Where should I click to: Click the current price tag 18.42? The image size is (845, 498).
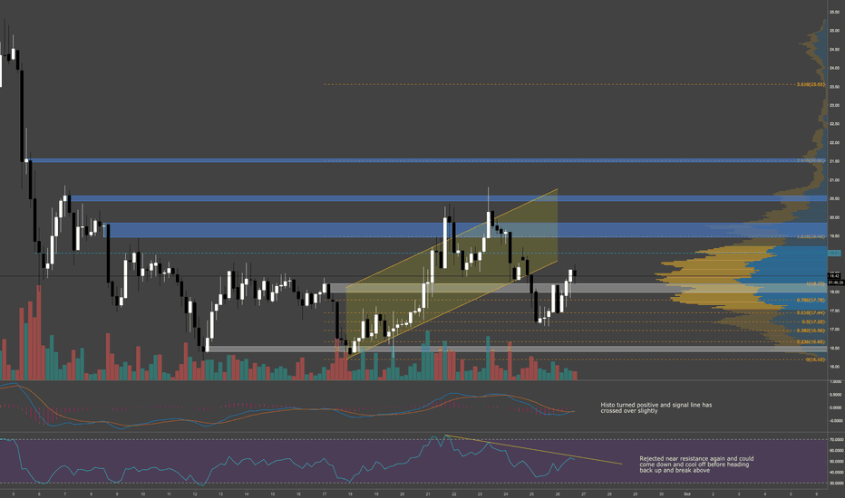click(x=834, y=275)
